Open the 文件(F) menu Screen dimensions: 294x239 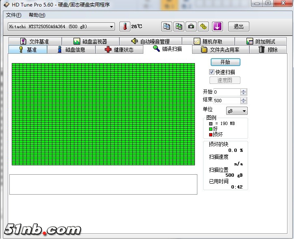(x=14, y=15)
